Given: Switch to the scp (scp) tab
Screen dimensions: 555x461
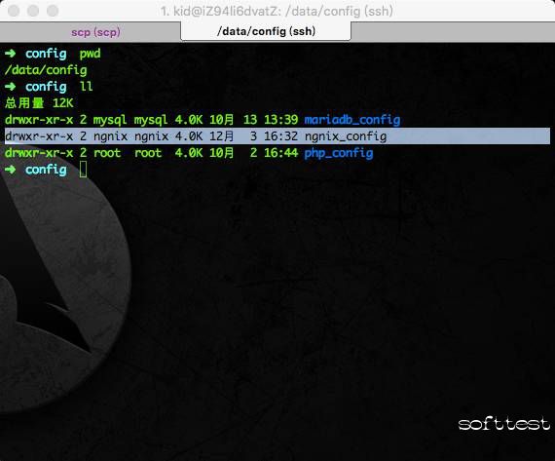Looking at the screenshot, I should tap(95, 32).
